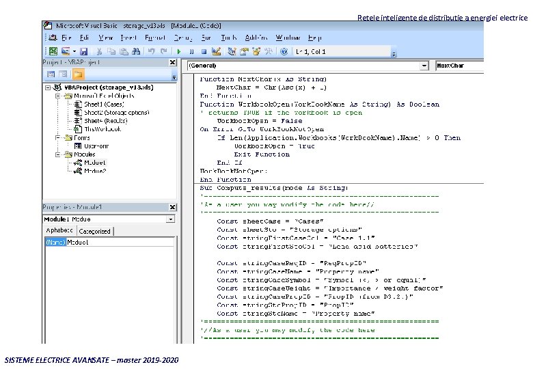533x369 pixels.
Task: Click the Find binoculars icon
Action: [x=136, y=51]
